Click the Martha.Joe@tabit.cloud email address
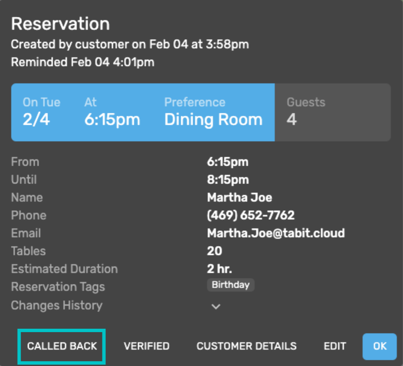Screen dimensions: 403x366 (276, 233)
